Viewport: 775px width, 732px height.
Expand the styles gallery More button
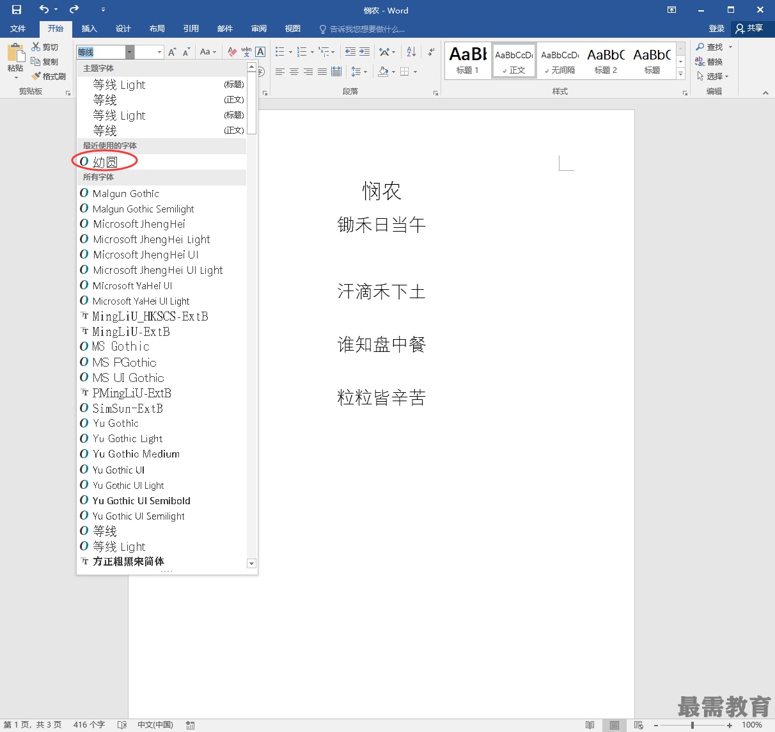coord(681,74)
